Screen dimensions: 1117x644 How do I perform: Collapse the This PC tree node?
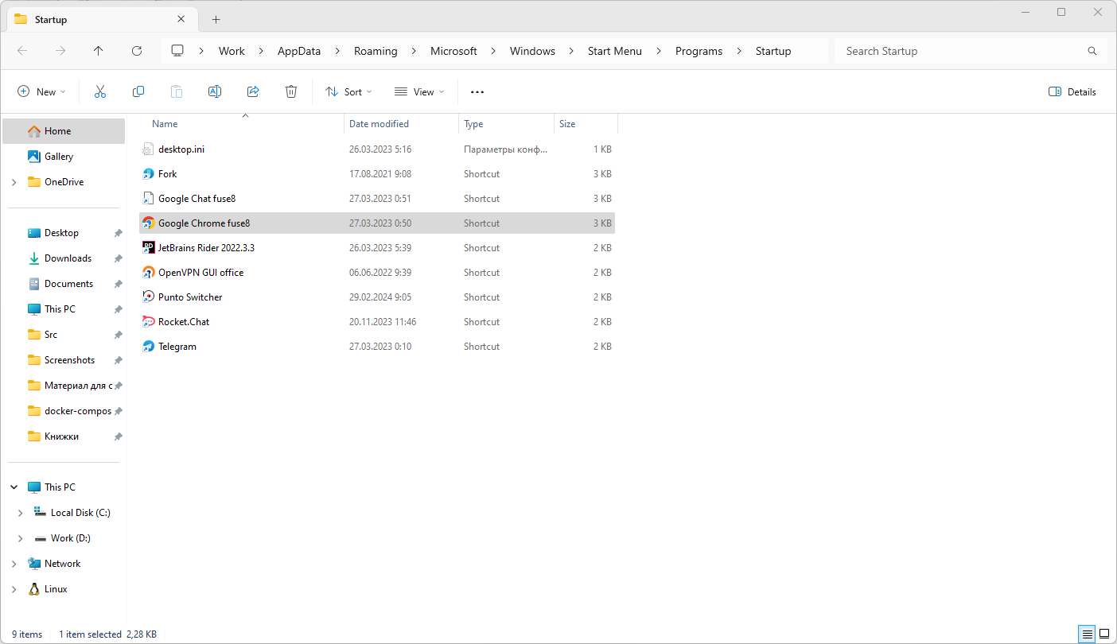pos(14,487)
